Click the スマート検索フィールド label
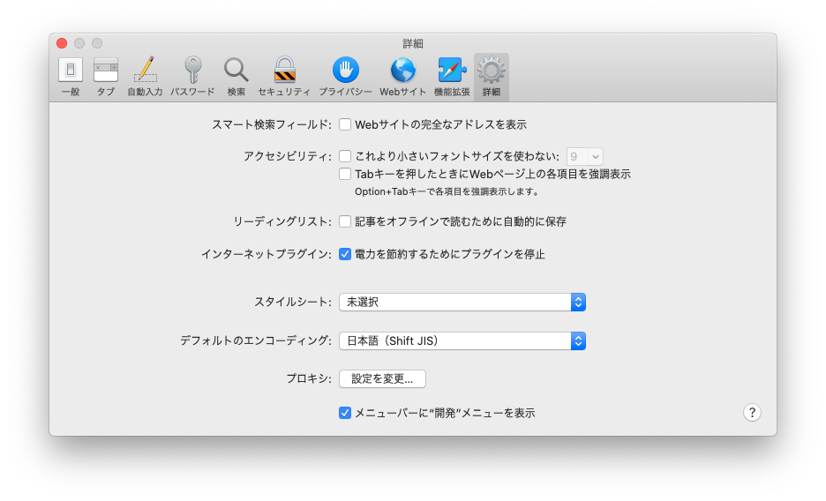Image resolution: width=826 pixels, height=501 pixels. 272,124
